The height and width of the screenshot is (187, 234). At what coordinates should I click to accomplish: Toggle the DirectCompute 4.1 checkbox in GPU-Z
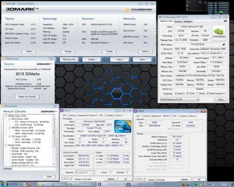(x=208, y=93)
